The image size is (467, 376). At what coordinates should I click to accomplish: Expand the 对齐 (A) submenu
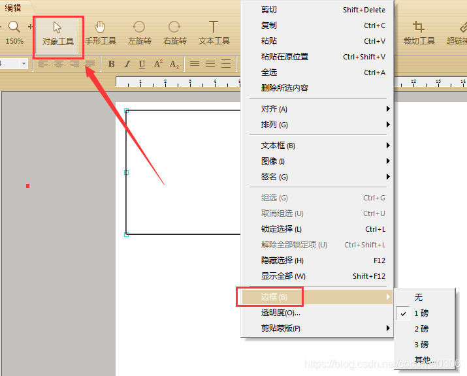click(x=317, y=109)
